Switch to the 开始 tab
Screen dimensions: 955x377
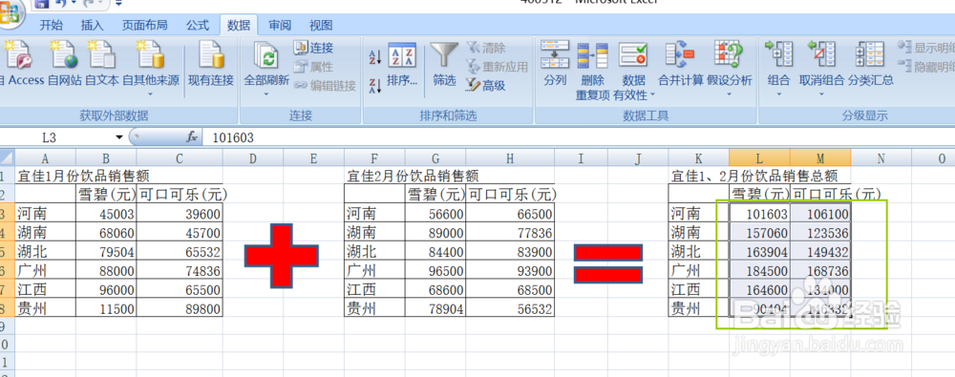coord(52,26)
